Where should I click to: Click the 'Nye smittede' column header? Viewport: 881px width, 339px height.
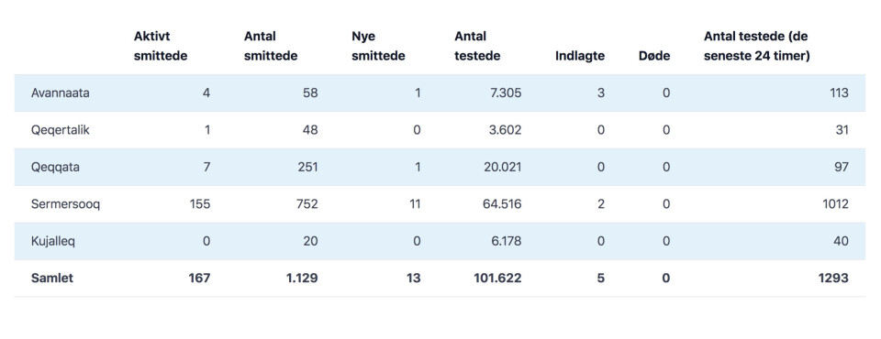pyautogui.click(x=378, y=46)
